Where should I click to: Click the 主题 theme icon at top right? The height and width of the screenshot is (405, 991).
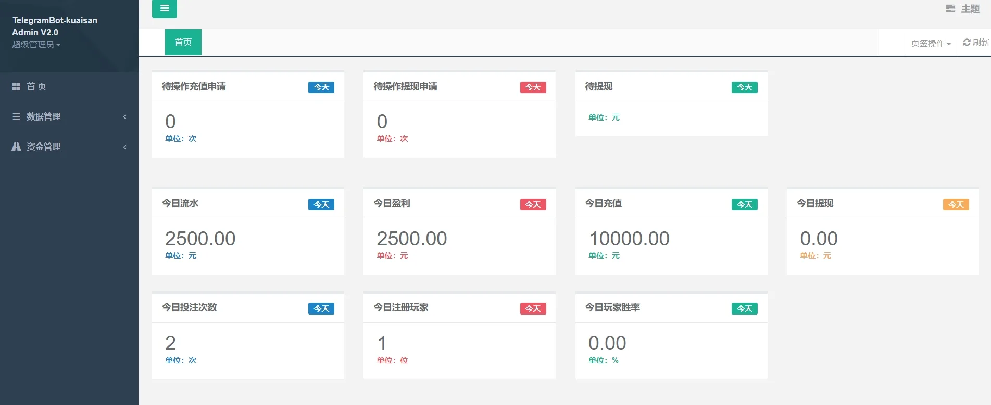click(950, 9)
